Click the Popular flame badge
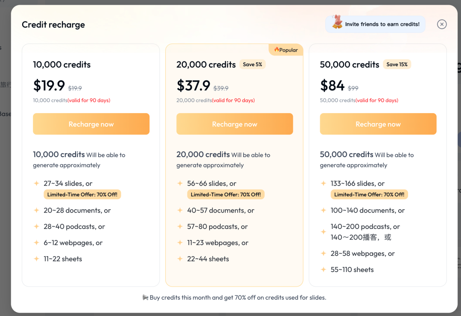 [x=286, y=50]
